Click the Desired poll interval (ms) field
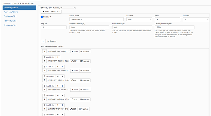Image resolution: width=211 pixels, height=116 pixels. [175, 27]
